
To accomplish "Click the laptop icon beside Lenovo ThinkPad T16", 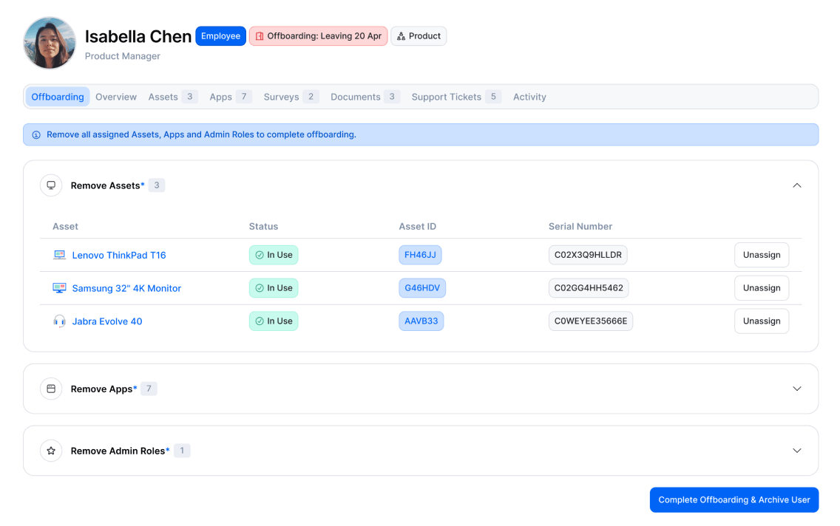I will pyautogui.click(x=59, y=254).
